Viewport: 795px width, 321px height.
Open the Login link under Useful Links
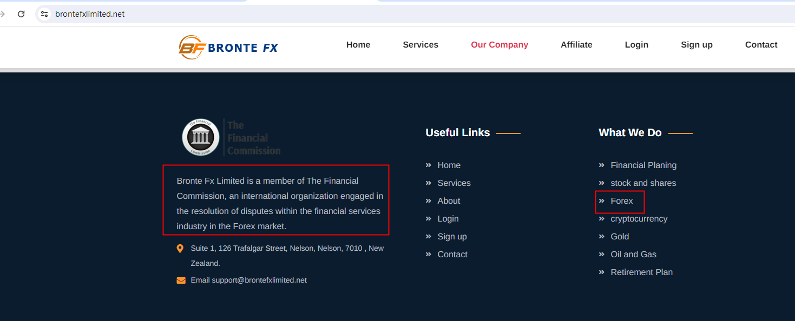448,219
